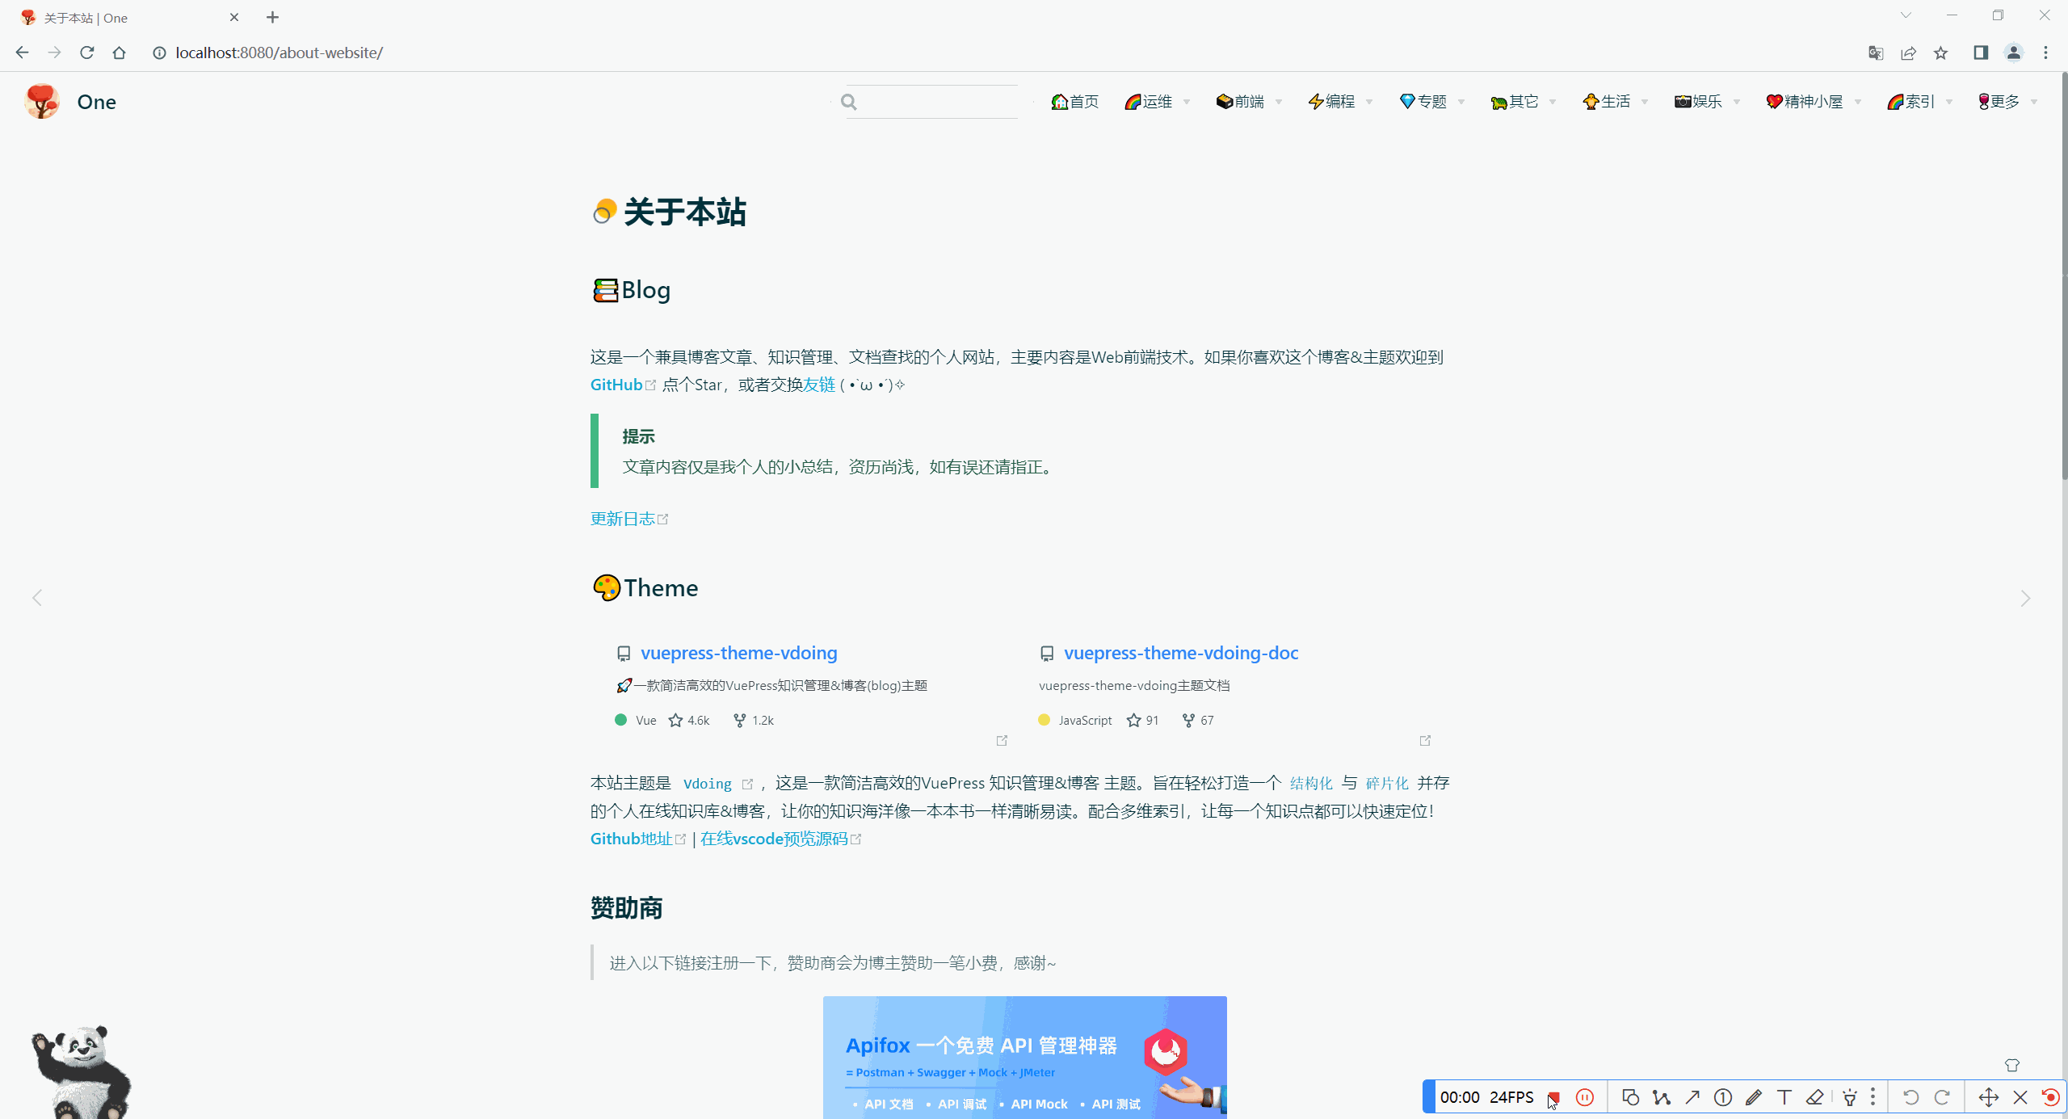Screen dimensions: 2068x1119
Task: Restart the recording with the red circular arrow
Action: [2050, 1097]
